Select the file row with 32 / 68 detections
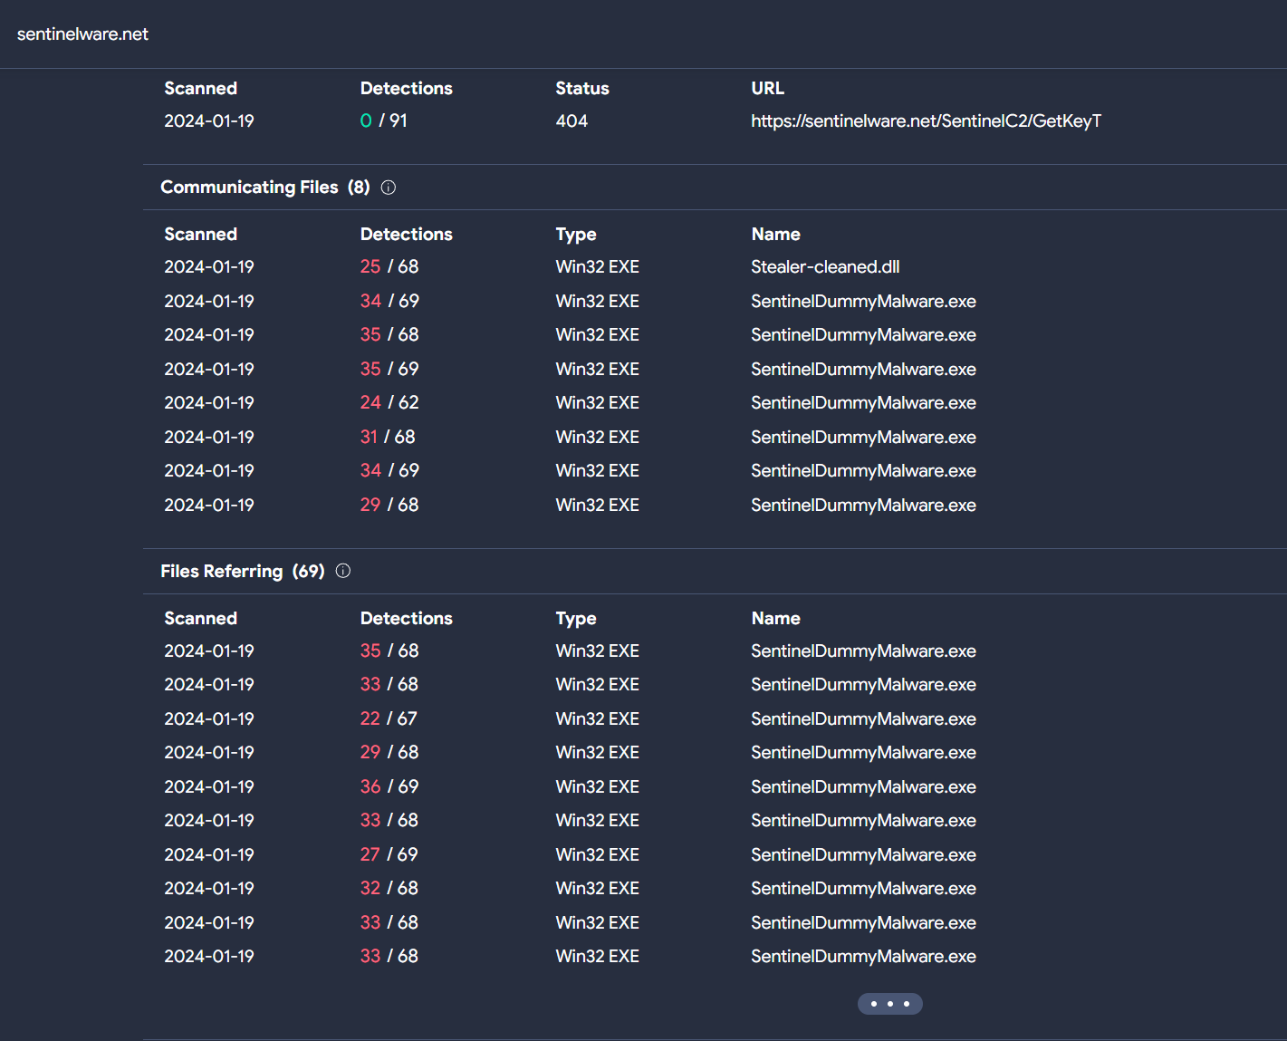This screenshot has width=1287, height=1041. [863, 889]
